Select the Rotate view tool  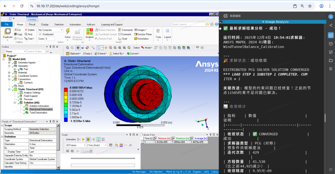coord(99,48)
